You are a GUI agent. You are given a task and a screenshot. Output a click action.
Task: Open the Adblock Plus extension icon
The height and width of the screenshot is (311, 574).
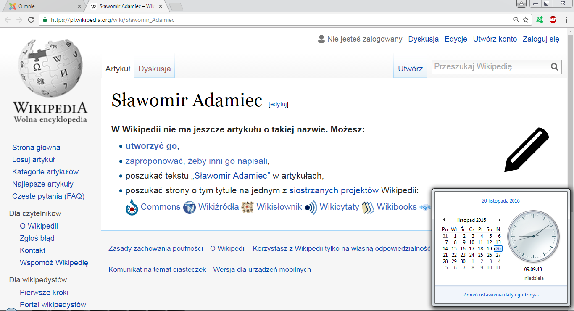click(x=553, y=20)
